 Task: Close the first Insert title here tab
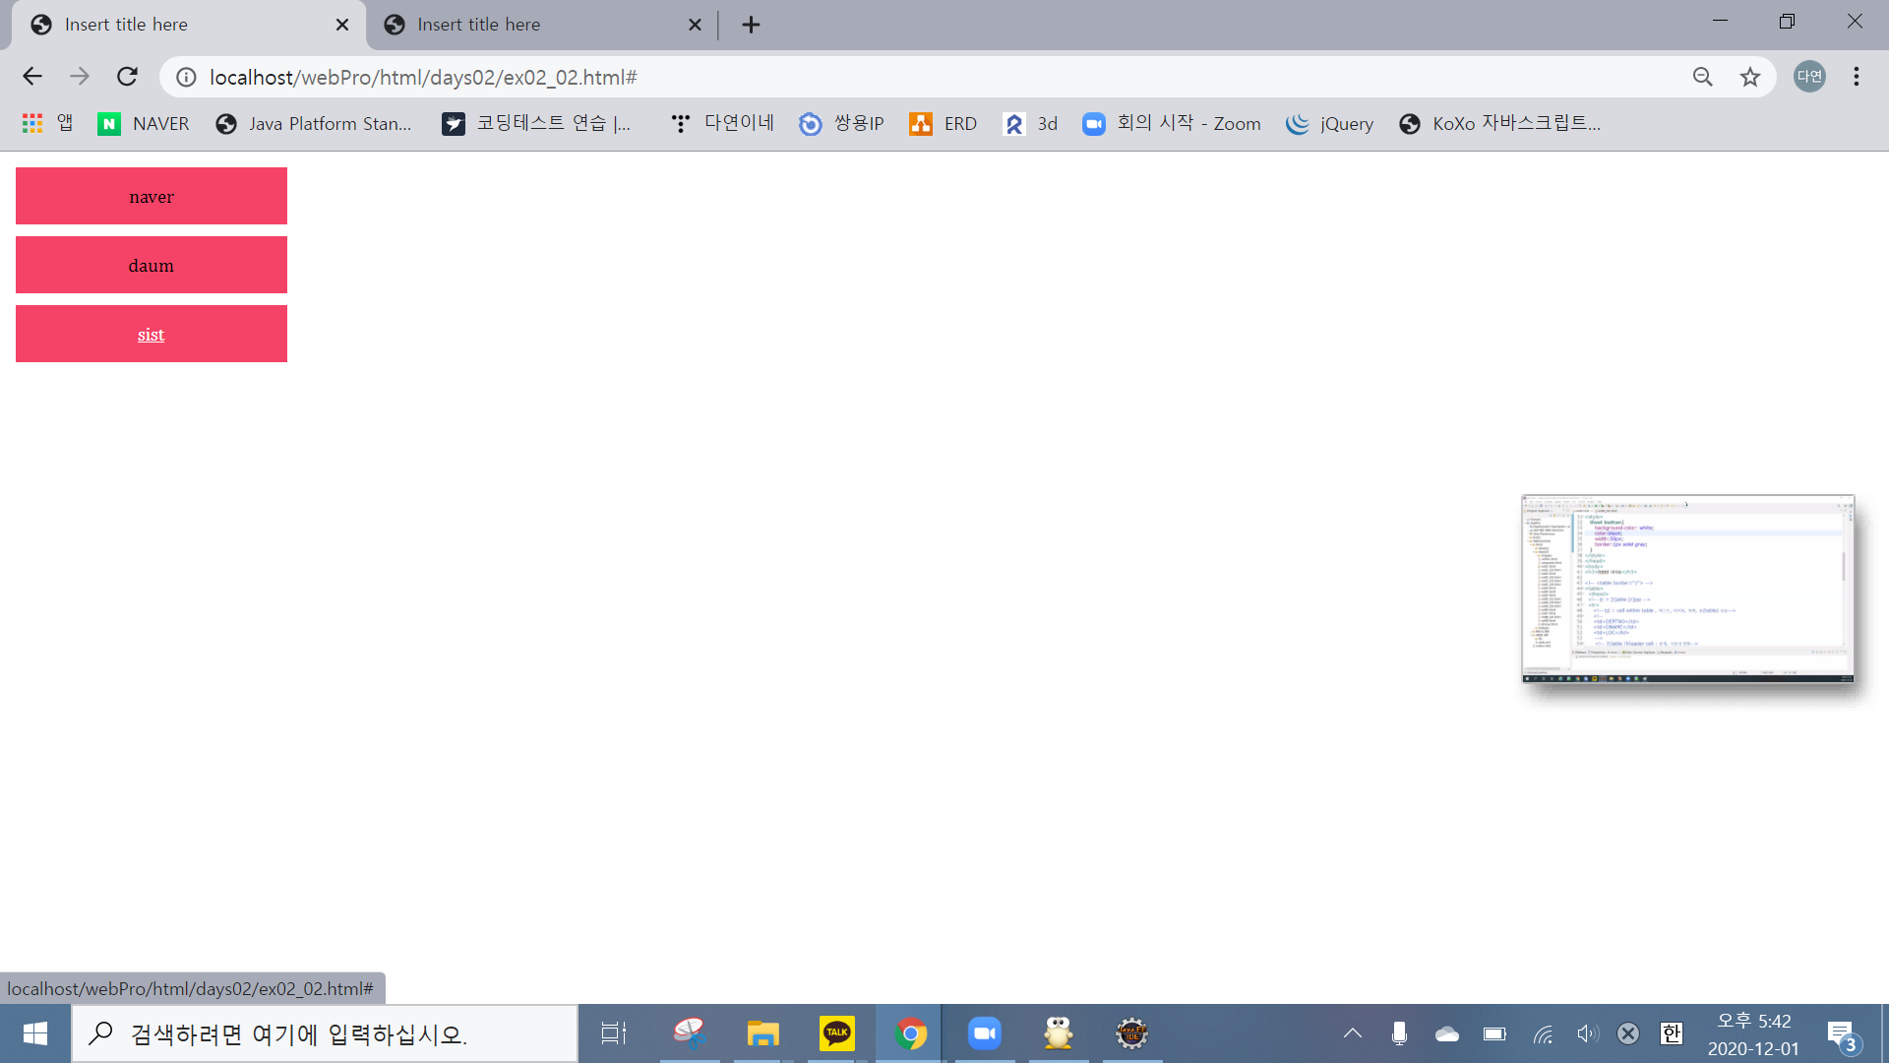point(342,25)
